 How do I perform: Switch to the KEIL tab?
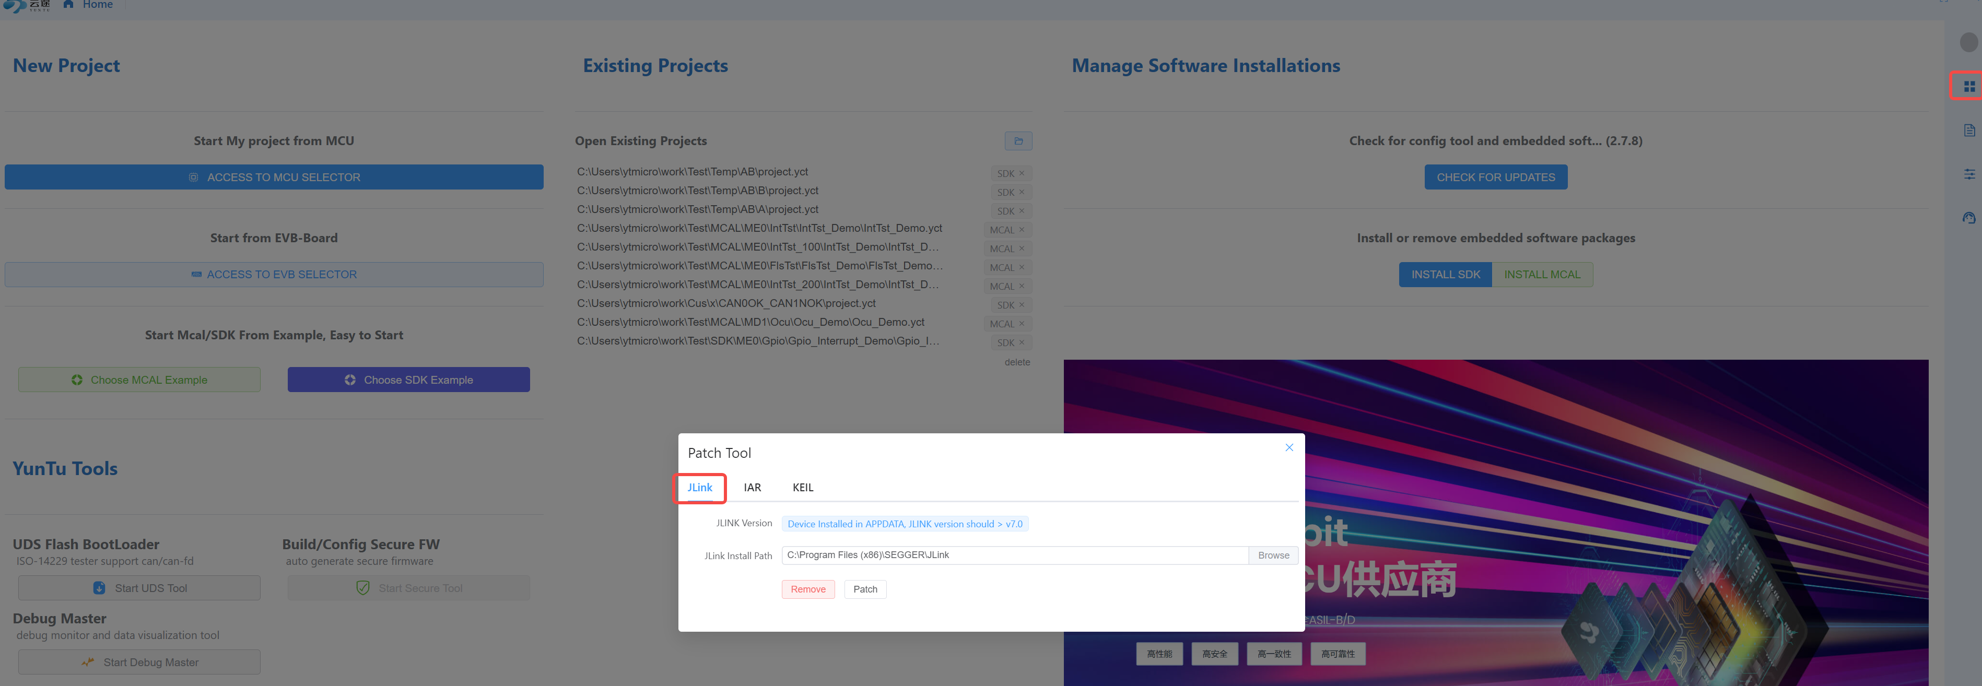pyautogui.click(x=803, y=487)
